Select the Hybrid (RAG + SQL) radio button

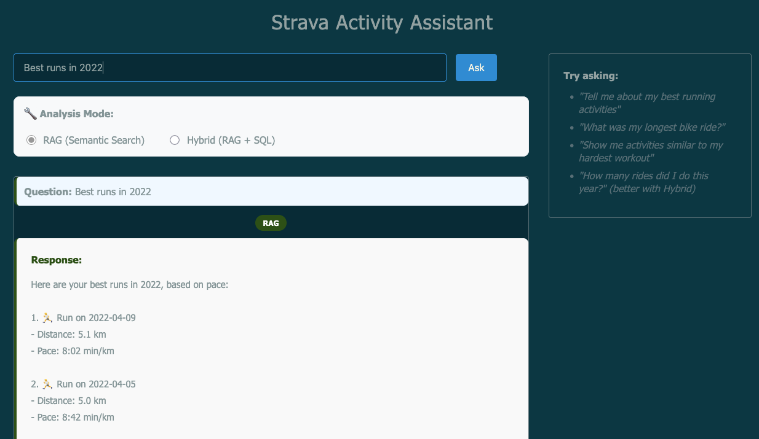coord(175,140)
